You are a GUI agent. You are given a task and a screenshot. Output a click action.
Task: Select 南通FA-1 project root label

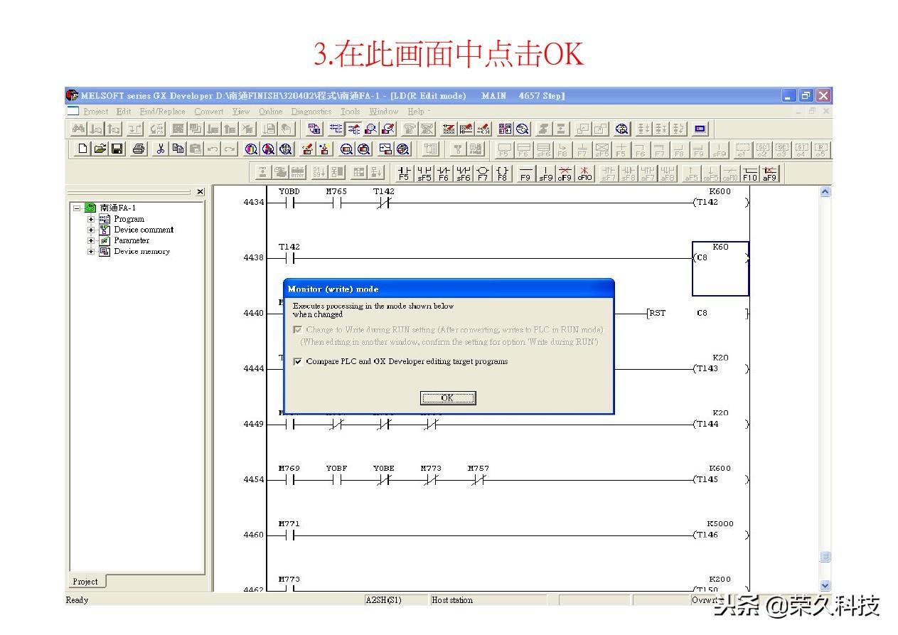click(x=117, y=208)
